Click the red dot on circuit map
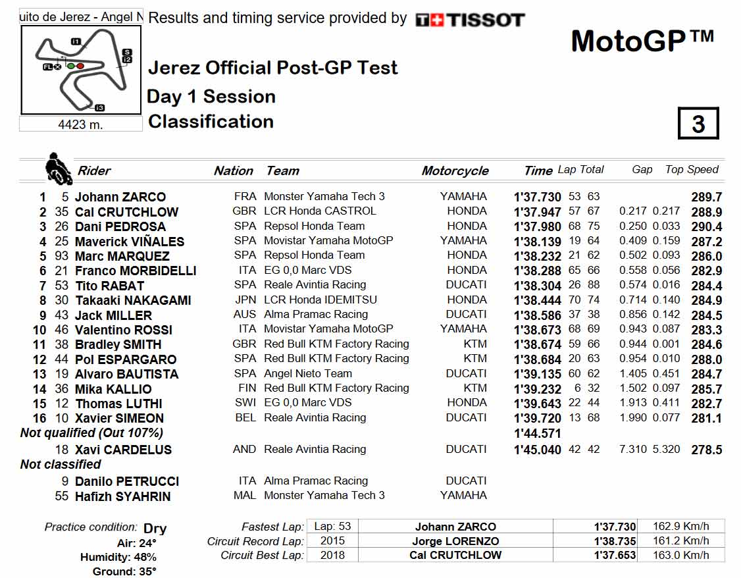 [80, 66]
